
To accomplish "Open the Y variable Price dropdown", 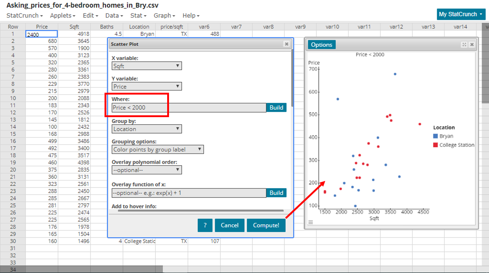I will click(x=147, y=86).
